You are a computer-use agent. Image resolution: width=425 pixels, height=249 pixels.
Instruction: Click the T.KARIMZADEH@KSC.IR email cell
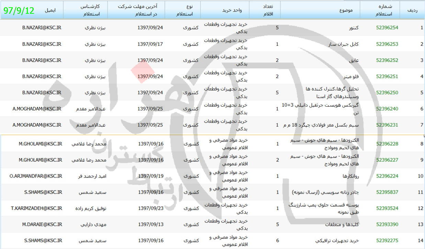36,208
